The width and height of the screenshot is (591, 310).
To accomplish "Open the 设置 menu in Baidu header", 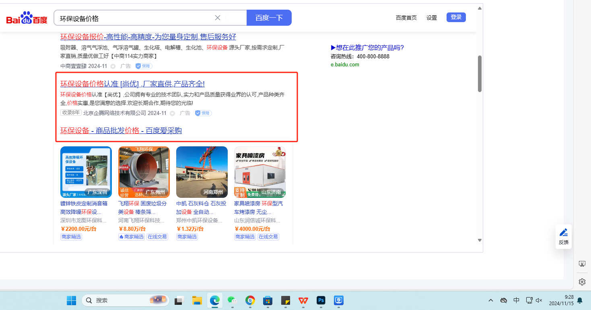I will click(432, 18).
